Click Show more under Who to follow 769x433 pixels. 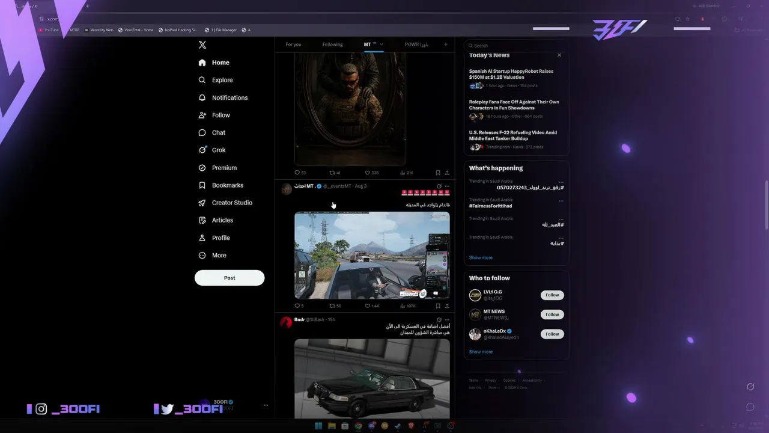click(481, 352)
